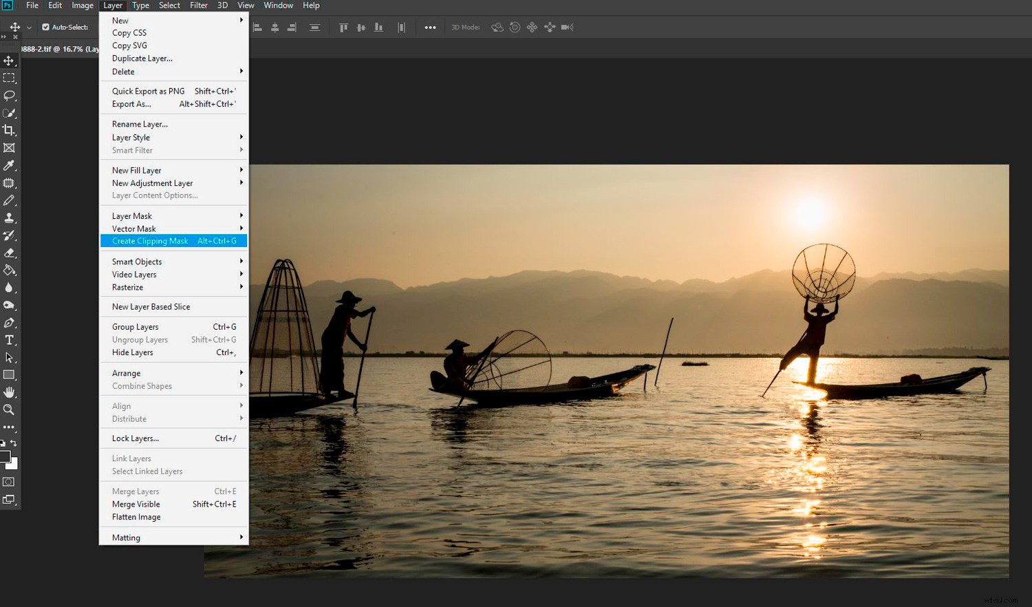1032x607 pixels.
Task: Select the Move tool
Action: [x=9, y=61]
